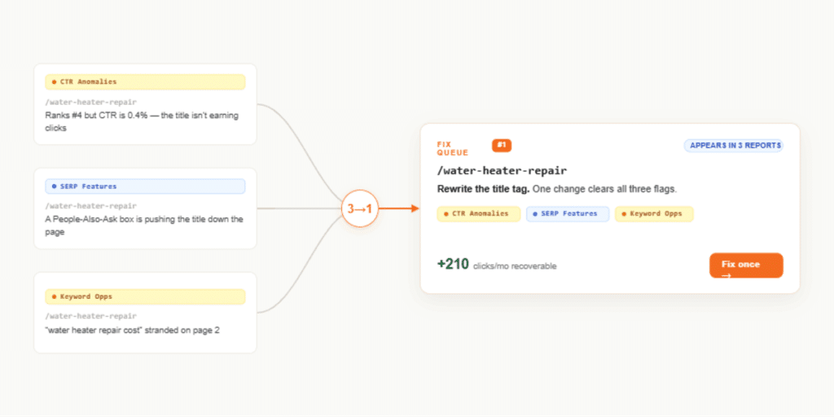
Task: Click the FIX QUEUE label
Action: click(x=453, y=148)
